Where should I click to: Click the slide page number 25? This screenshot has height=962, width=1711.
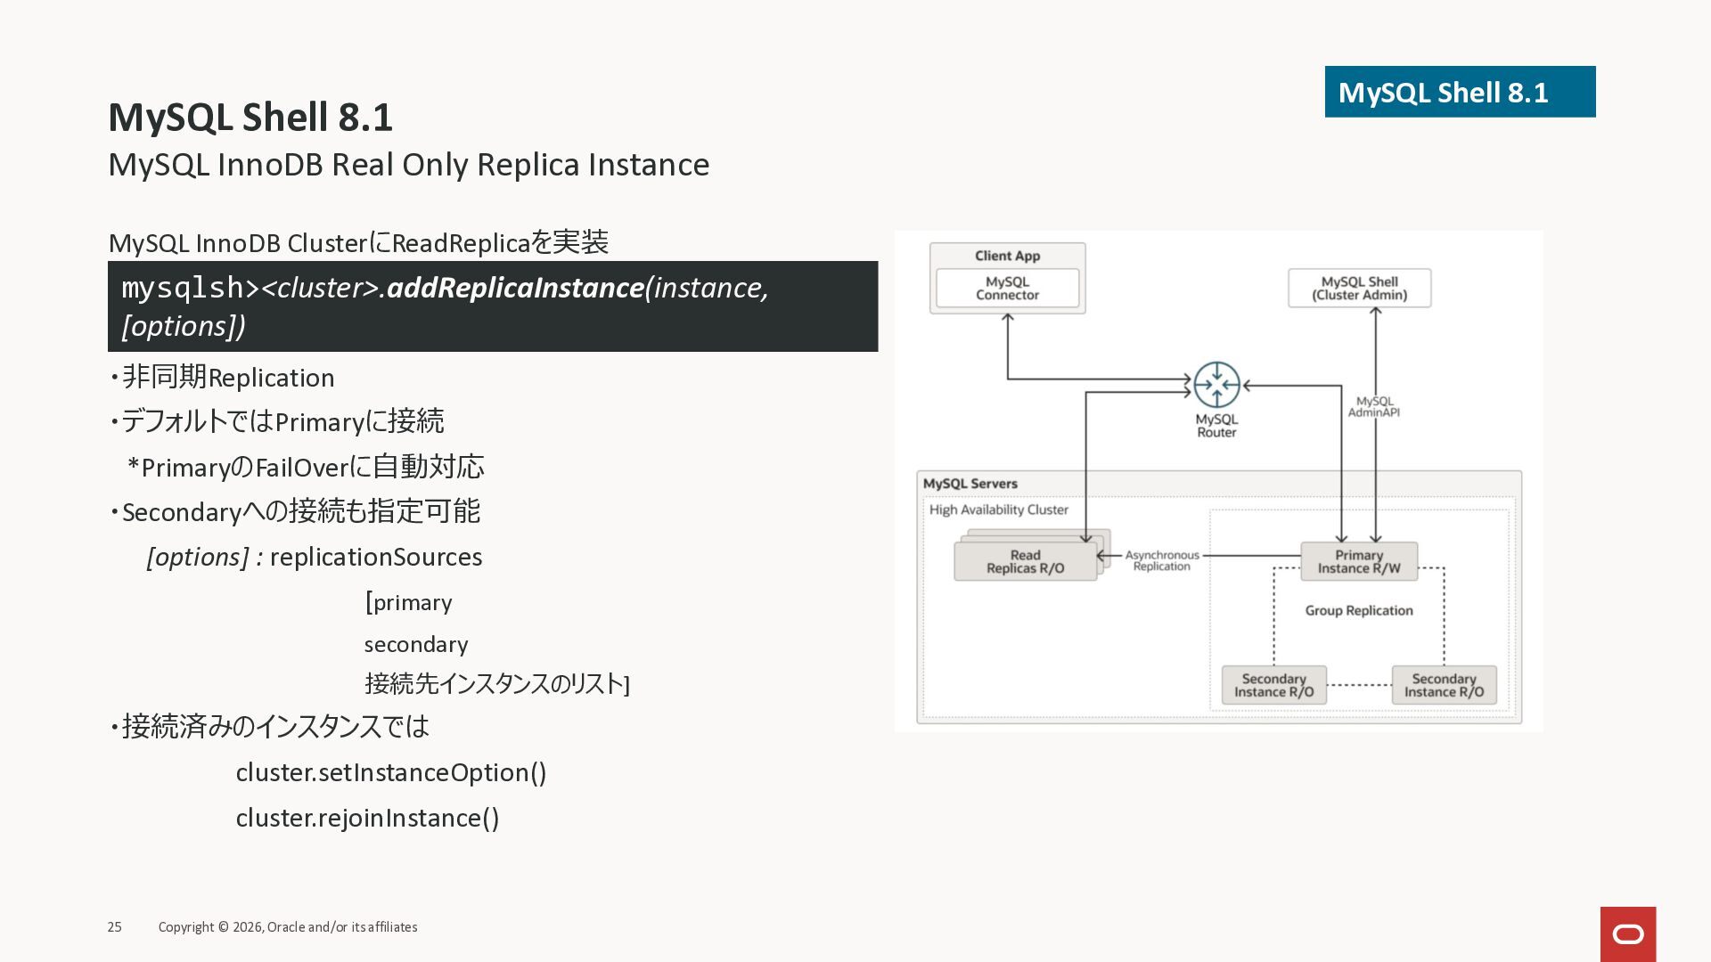(x=115, y=927)
